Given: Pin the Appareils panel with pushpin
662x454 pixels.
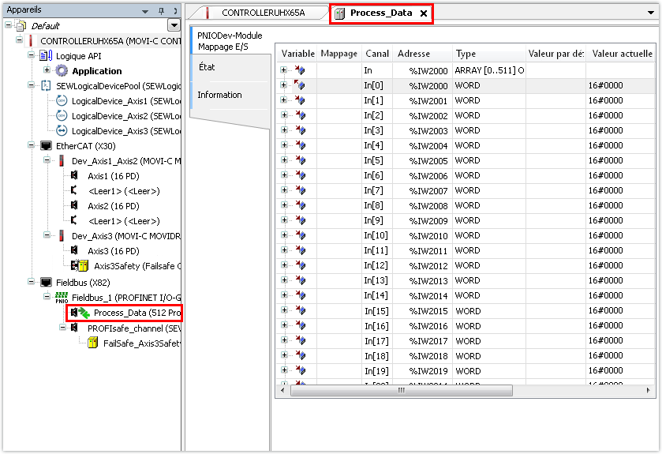Looking at the screenshot, I should pyautogui.click(x=161, y=10).
